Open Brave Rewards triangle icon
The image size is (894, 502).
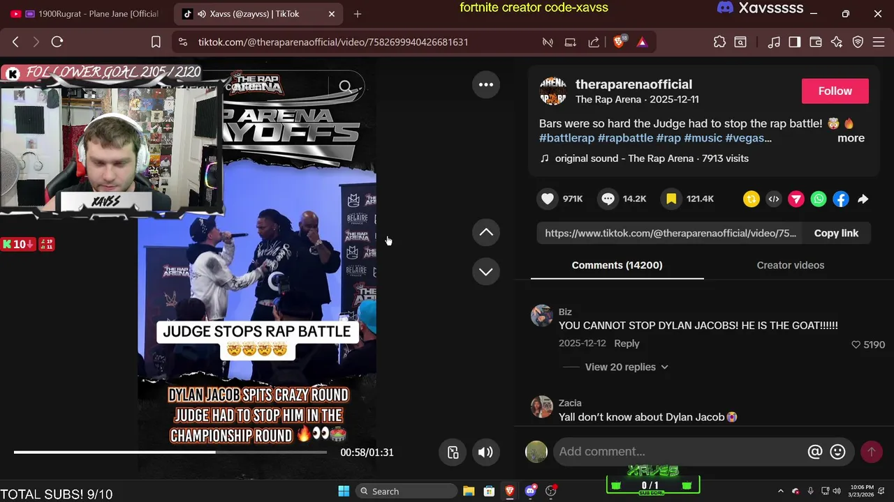[642, 43]
